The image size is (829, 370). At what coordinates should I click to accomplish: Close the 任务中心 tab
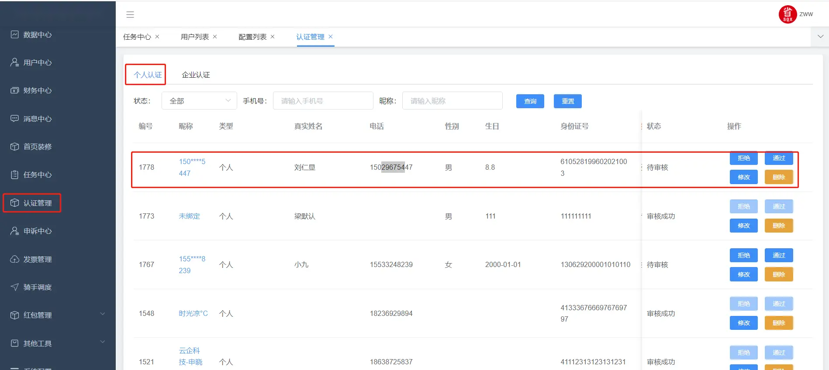click(157, 37)
